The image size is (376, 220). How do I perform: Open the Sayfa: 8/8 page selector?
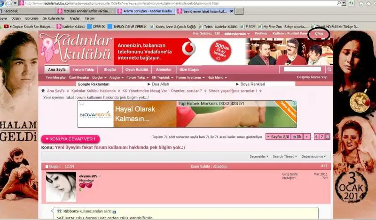pos(278,137)
